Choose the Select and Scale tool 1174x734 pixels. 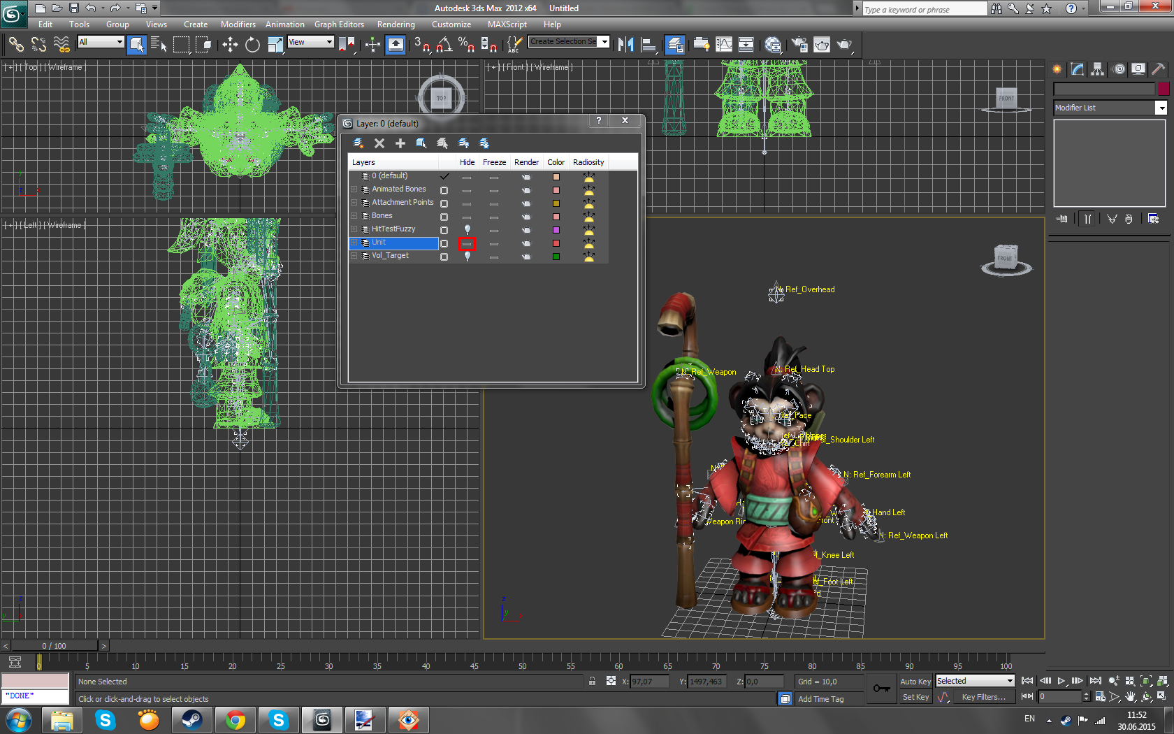pos(275,45)
